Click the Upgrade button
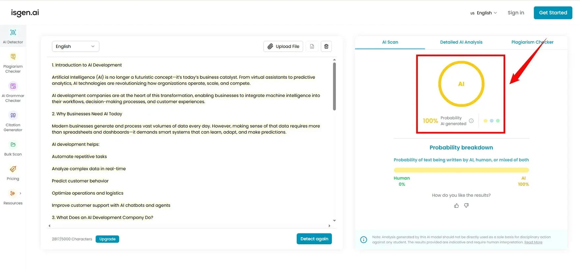 click(x=107, y=239)
